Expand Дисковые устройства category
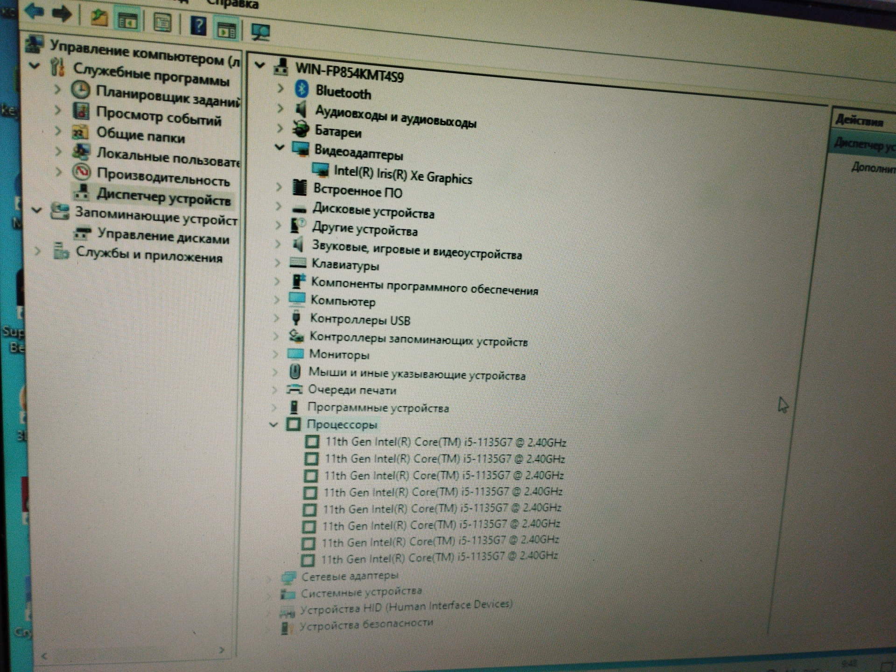Image resolution: width=896 pixels, height=672 pixels. coord(278,206)
